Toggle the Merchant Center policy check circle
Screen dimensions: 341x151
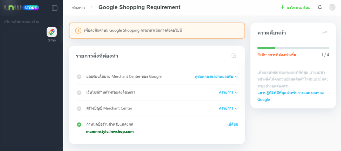79,76
